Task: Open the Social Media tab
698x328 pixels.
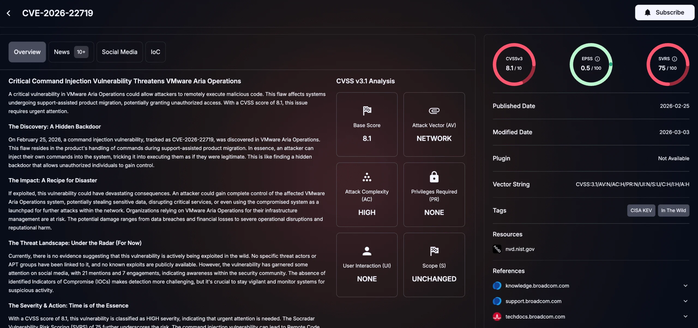Action: tap(119, 52)
